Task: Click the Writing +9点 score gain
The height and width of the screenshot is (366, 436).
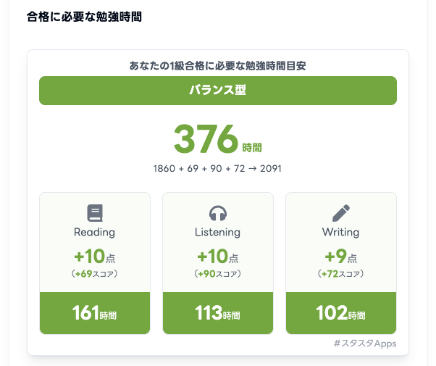Action: pyautogui.click(x=341, y=257)
